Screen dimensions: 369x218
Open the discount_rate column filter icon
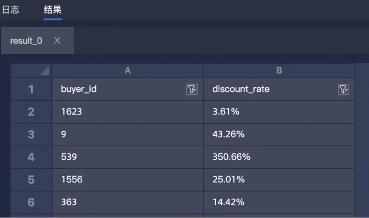point(344,89)
